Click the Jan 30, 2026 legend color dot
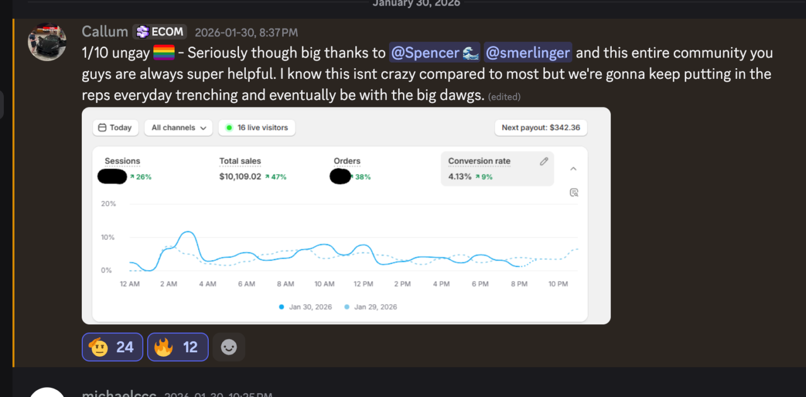806x397 pixels. click(281, 307)
